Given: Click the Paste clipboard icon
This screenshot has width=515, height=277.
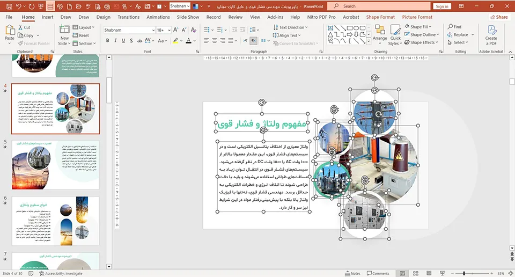Looking at the screenshot, I should (10, 30).
